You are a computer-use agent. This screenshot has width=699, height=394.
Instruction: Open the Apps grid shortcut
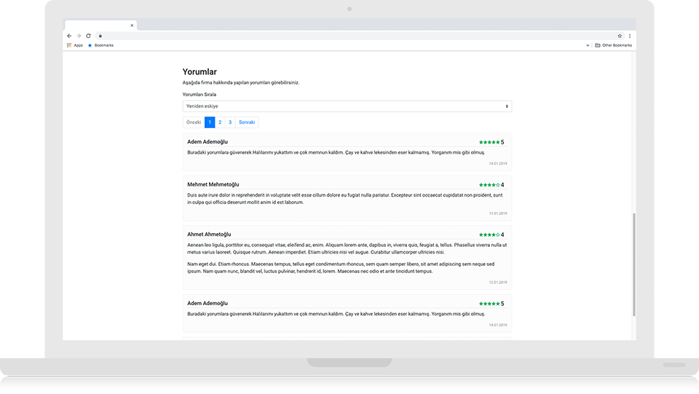click(75, 45)
